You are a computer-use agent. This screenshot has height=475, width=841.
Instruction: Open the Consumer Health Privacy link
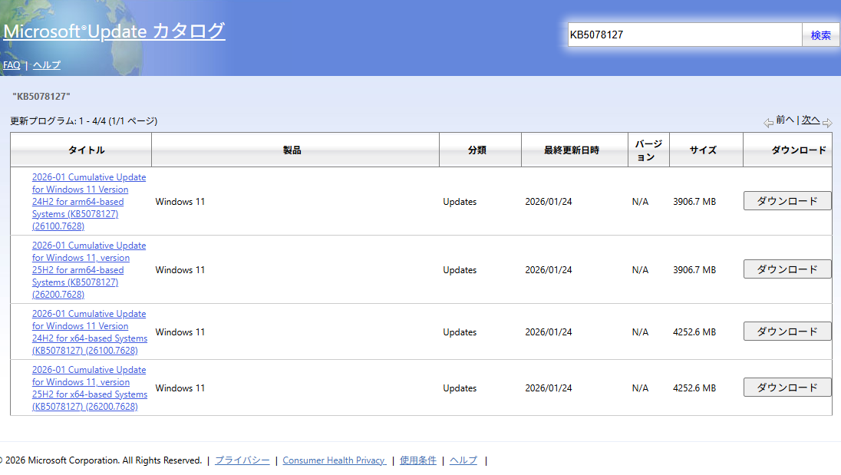pos(334,460)
